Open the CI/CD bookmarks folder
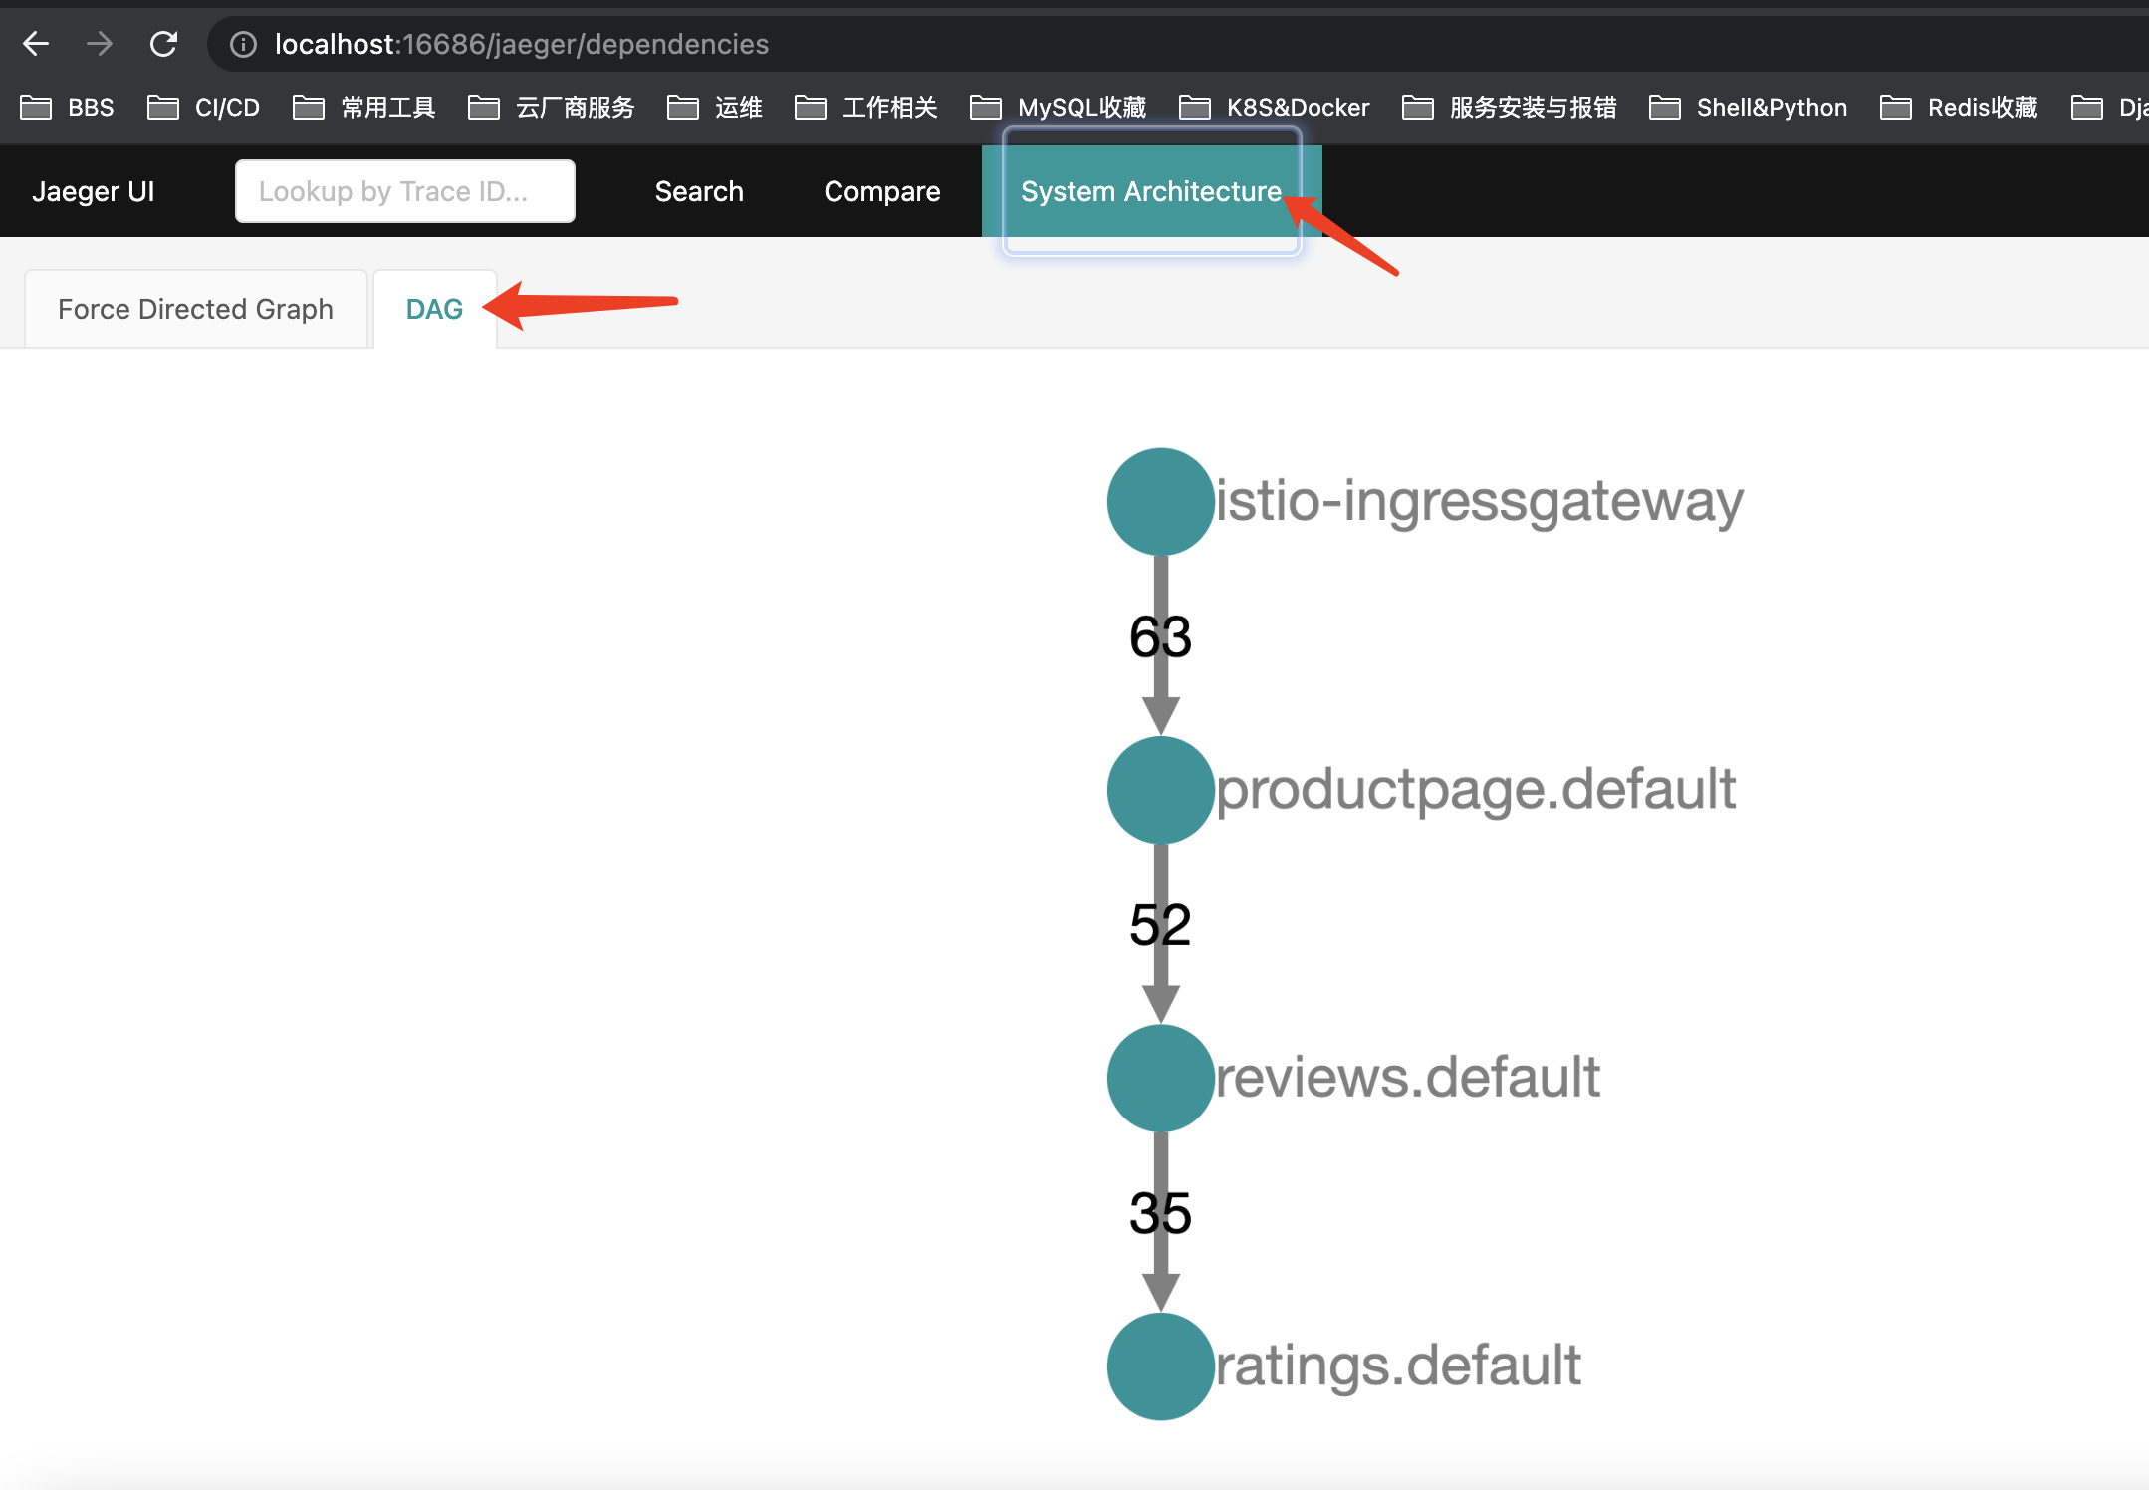2149x1490 pixels. (x=204, y=107)
